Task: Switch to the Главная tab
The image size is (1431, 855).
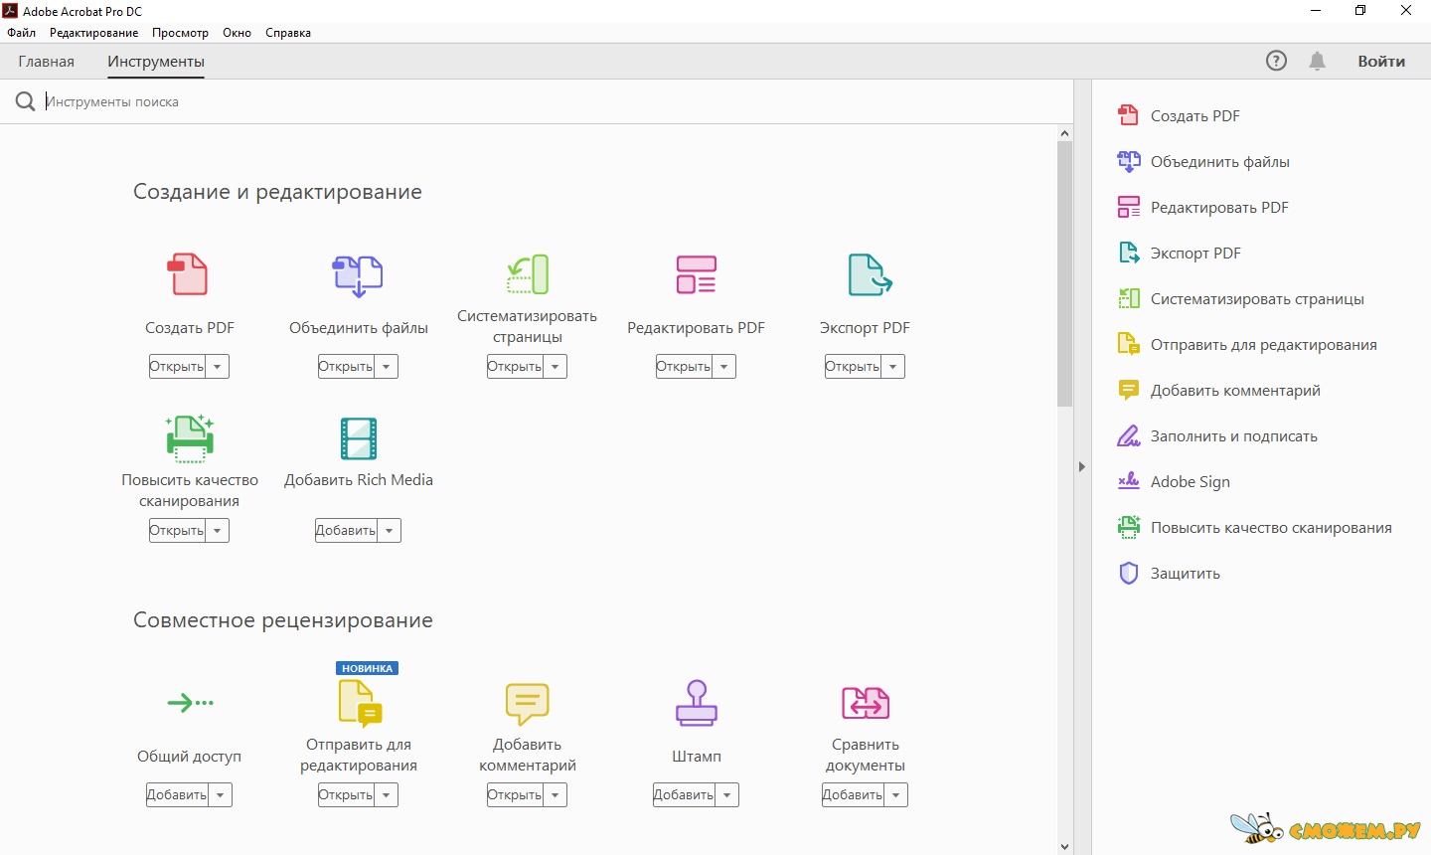Action: 46,62
